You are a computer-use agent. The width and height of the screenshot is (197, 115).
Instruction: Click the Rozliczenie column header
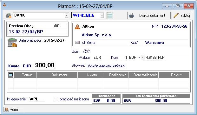point(115,75)
